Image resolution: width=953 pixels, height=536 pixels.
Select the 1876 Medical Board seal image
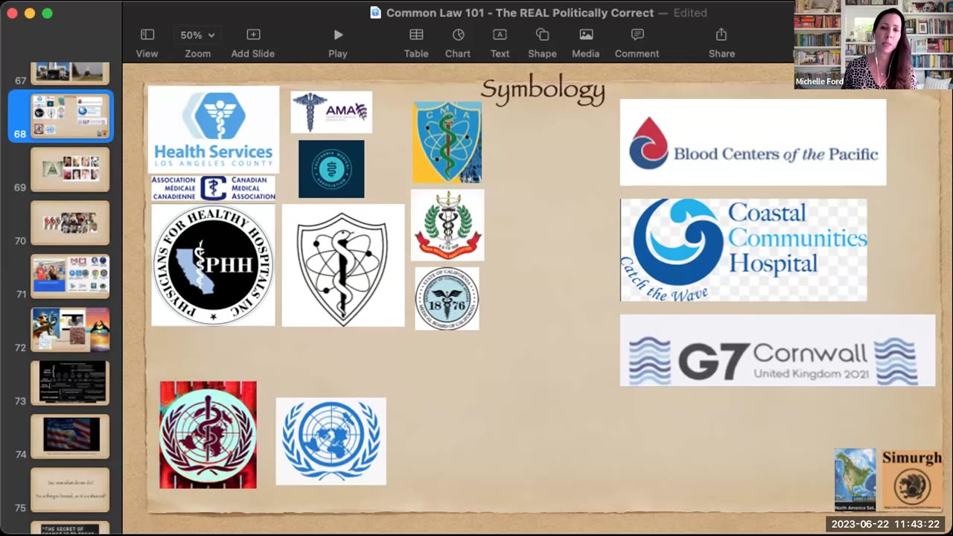click(x=447, y=299)
